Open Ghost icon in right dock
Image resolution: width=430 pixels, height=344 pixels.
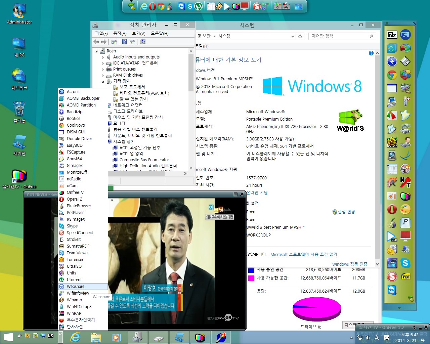click(405, 115)
